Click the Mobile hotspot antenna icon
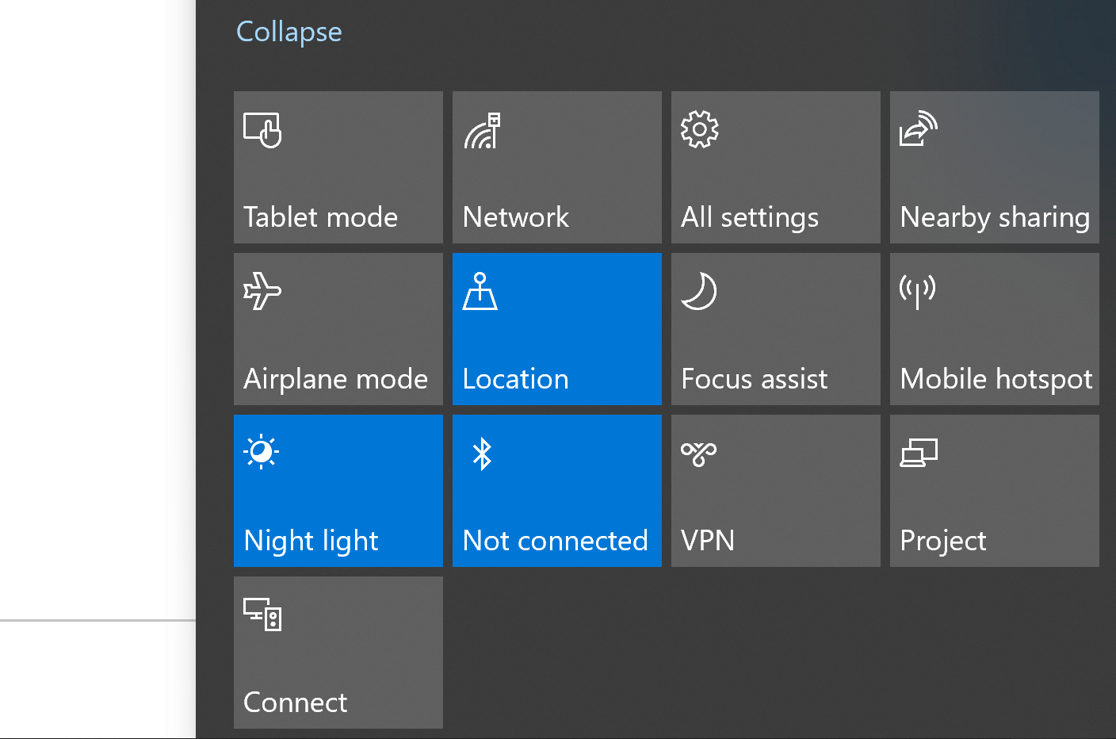This screenshot has height=739, width=1116. point(918,291)
